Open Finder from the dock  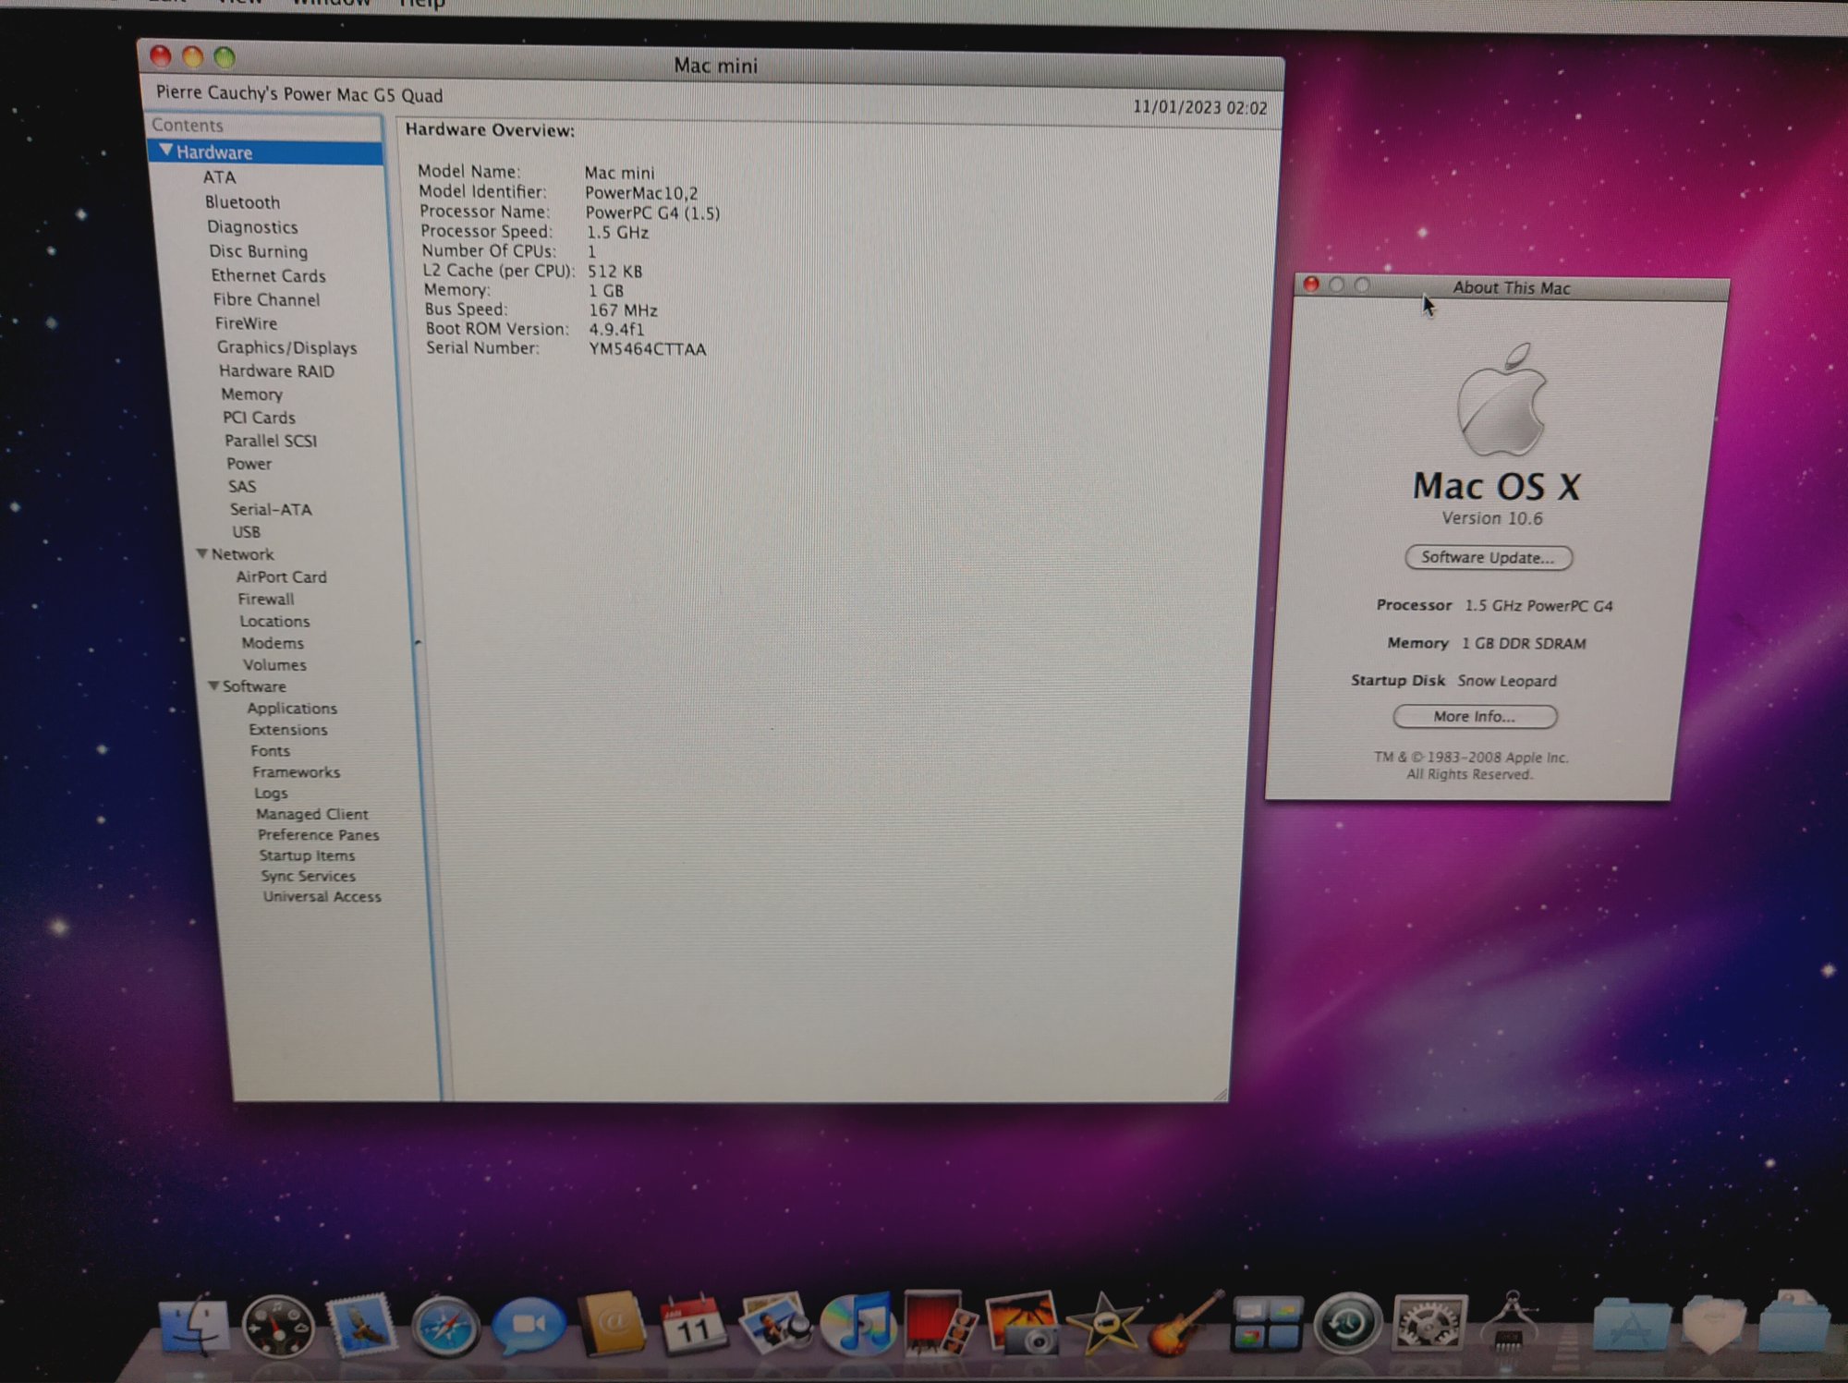click(x=194, y=1325)
